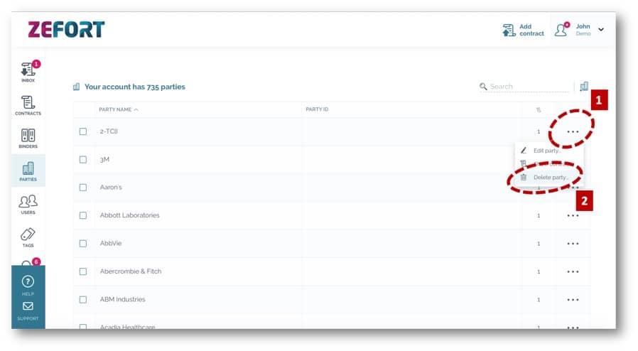
Task: Open Binders in the sidebar
Action: (28, 139)
